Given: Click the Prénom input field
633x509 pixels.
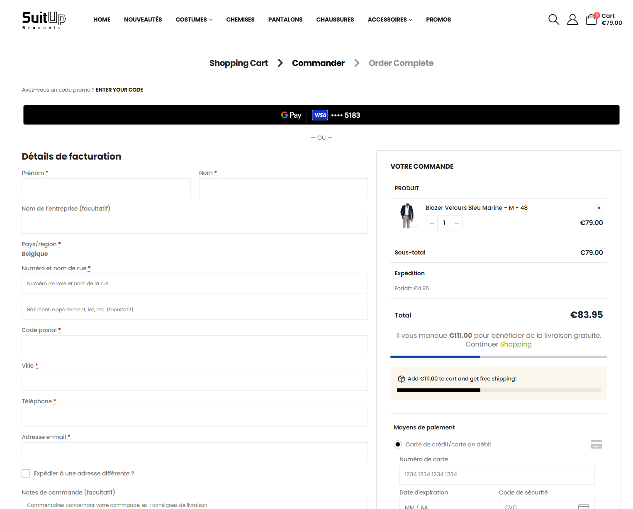Looking at the screenshot, I should (106, 188).
